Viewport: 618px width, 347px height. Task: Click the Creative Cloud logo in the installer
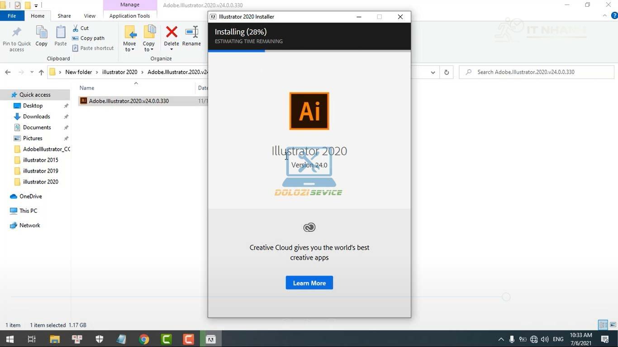tap(309, 227)
